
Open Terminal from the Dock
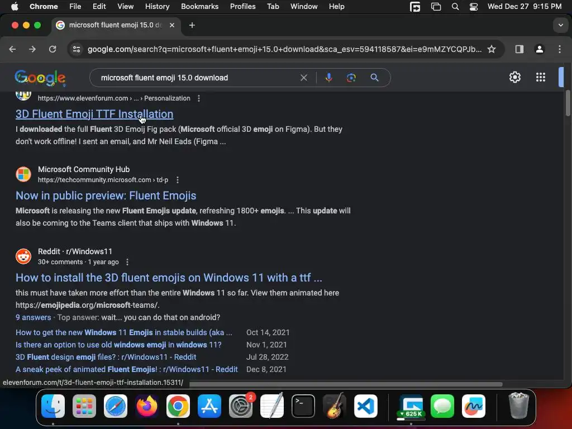pos(303,406)
